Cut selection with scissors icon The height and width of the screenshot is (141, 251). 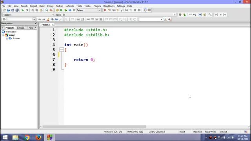point(33,10)
